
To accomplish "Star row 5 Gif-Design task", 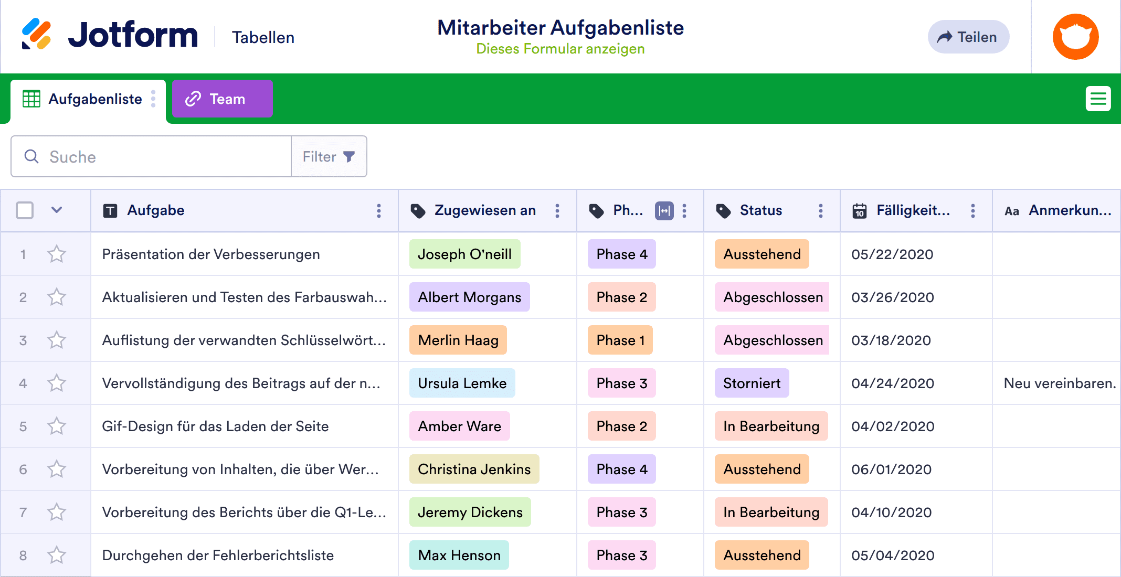I will tap(57, 426).
